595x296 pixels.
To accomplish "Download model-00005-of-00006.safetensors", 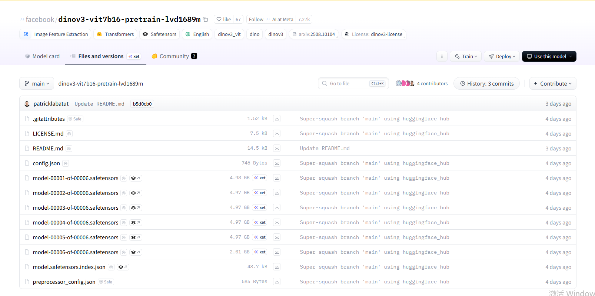I will click(277, 237).
